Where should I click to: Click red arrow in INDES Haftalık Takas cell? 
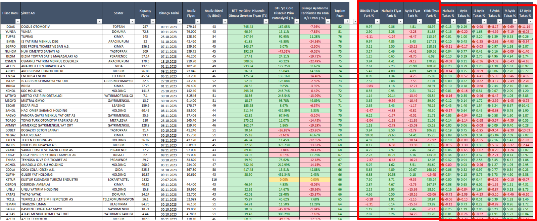point(443,145)
